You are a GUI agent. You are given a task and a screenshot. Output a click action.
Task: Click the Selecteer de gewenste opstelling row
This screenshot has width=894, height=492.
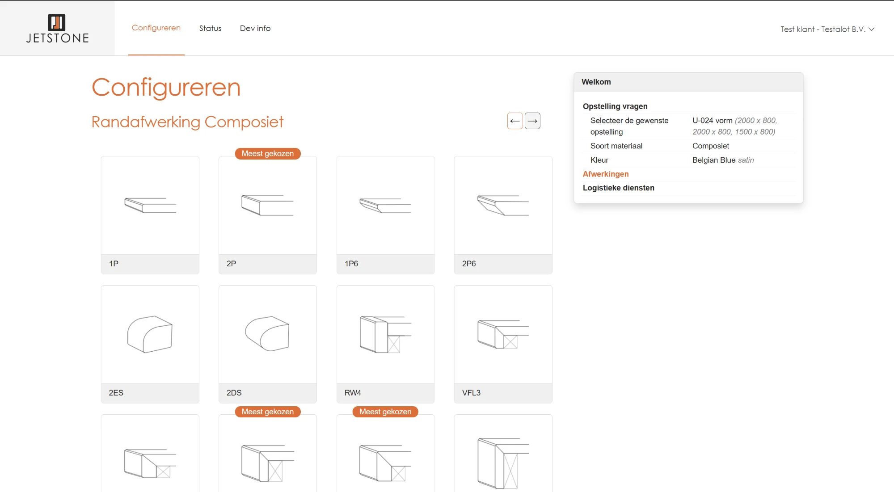point(688,126)
